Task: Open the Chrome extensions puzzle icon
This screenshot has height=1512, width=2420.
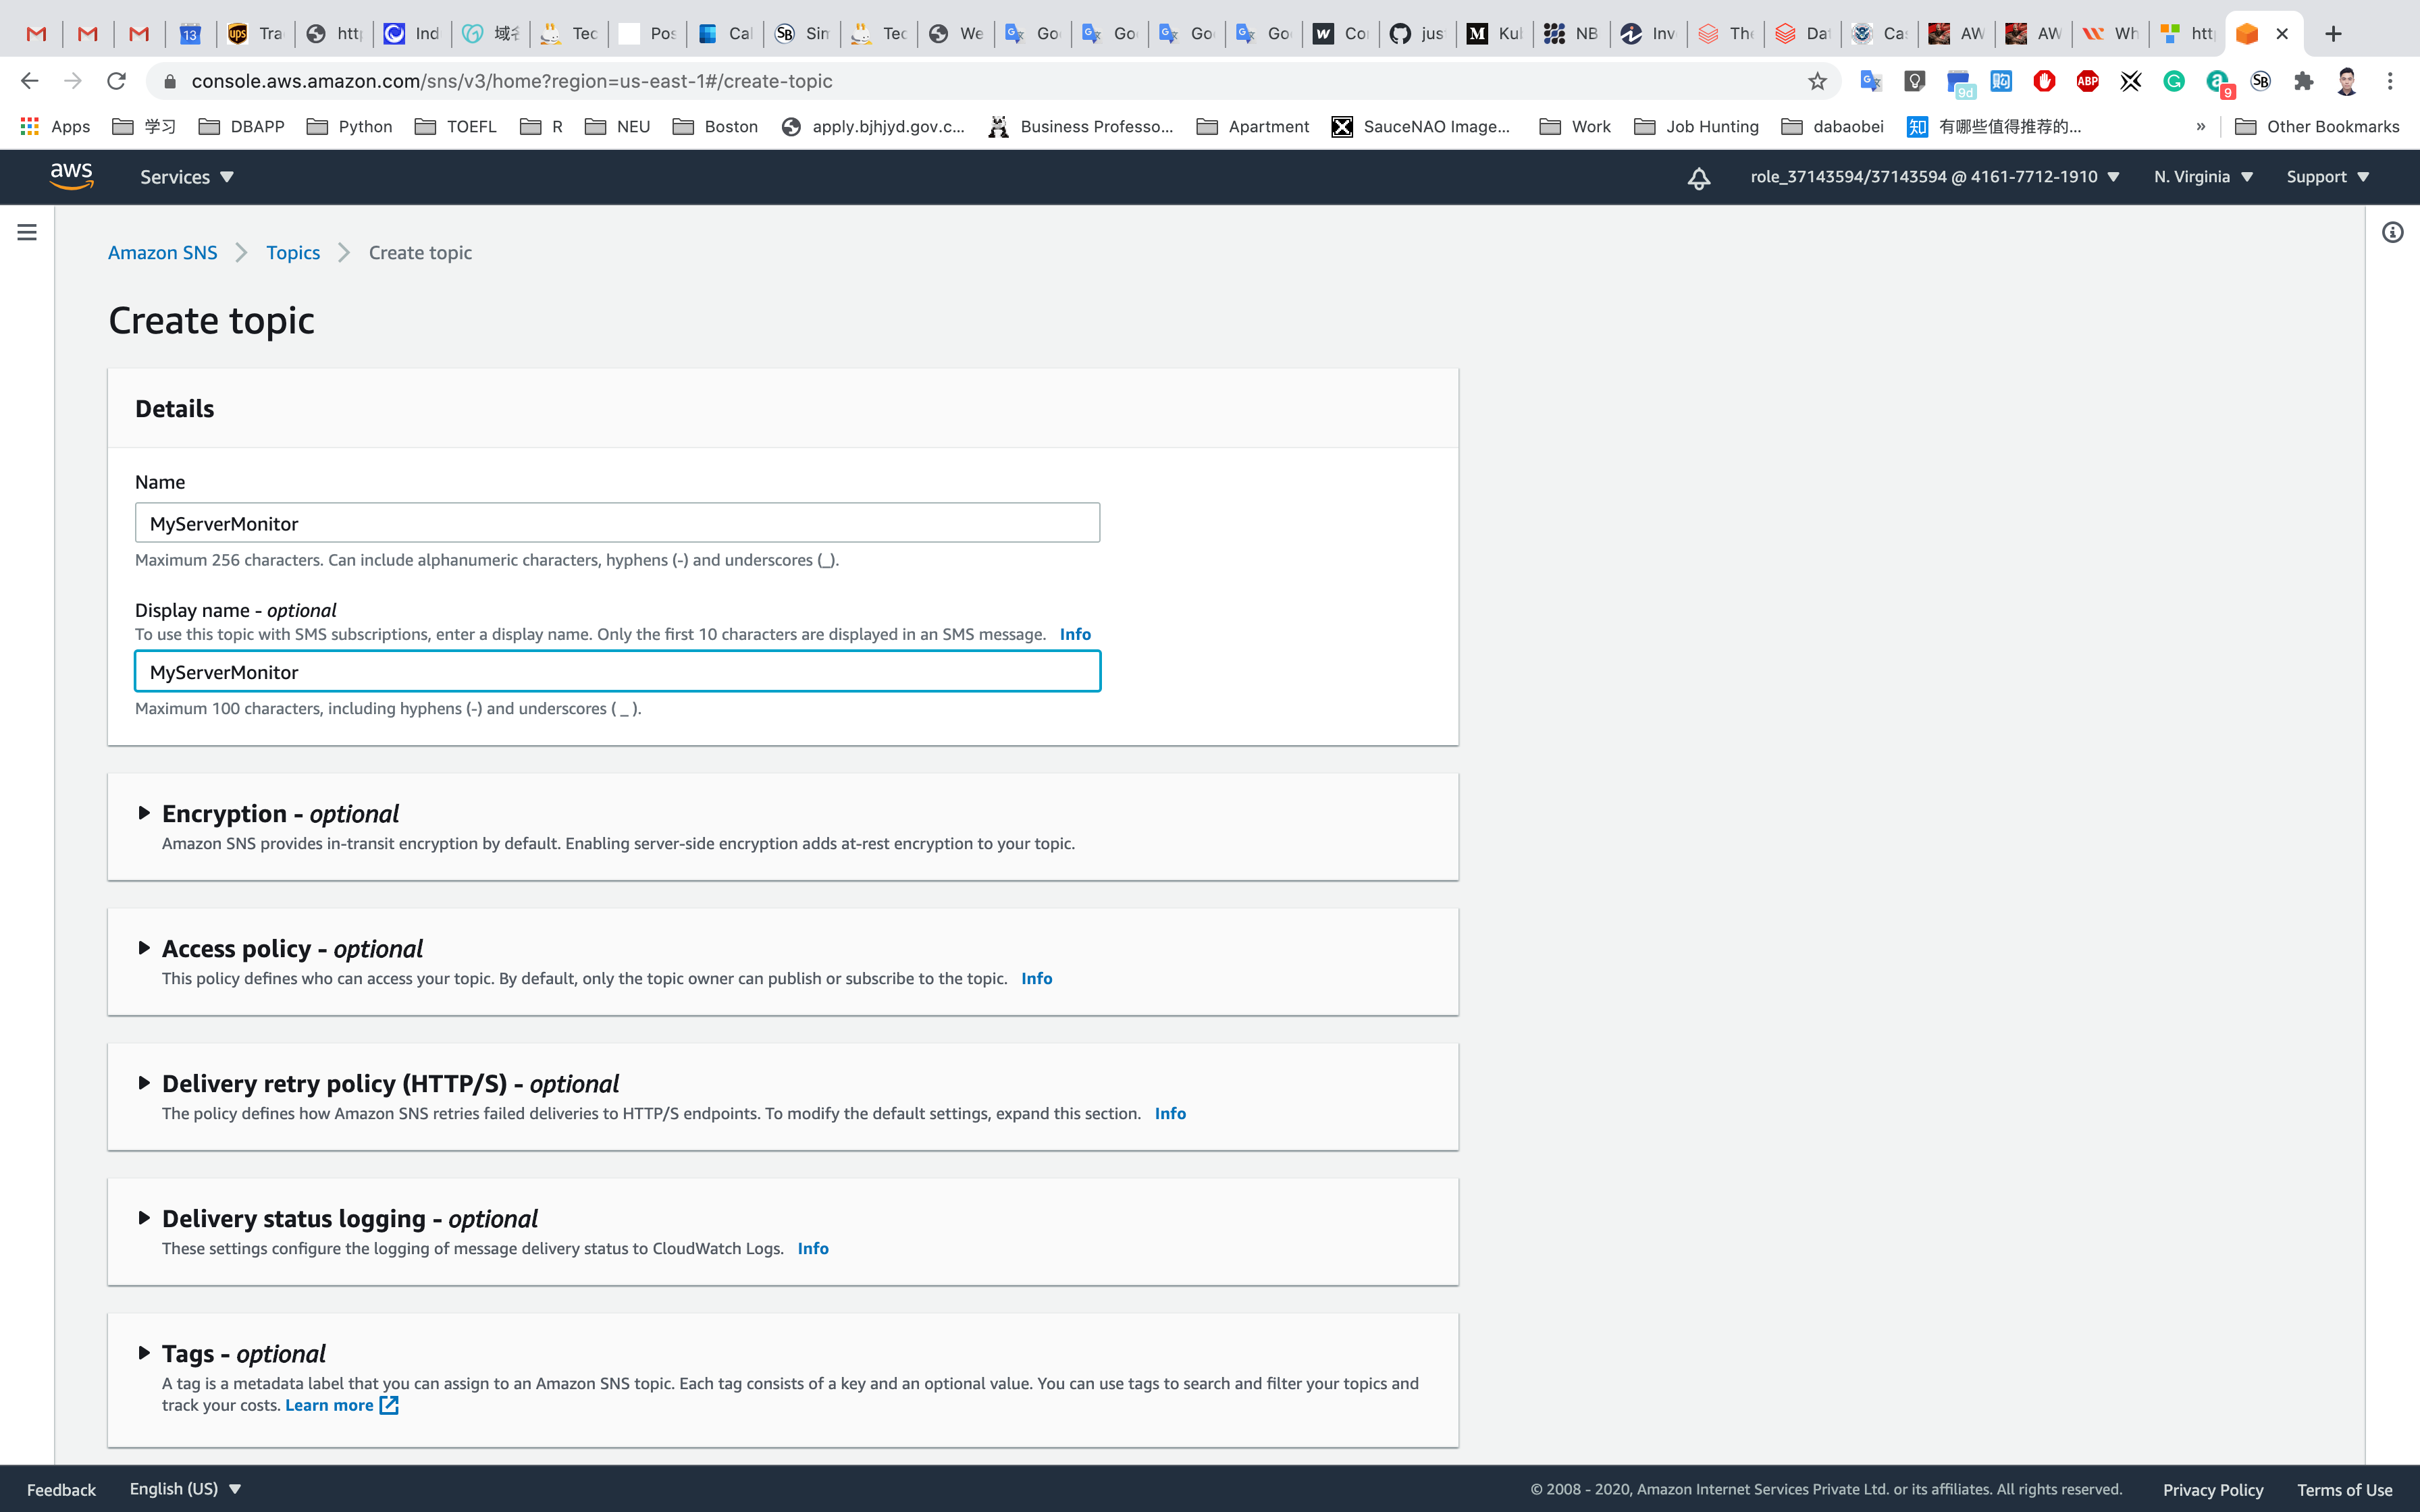Action: 2304,81
